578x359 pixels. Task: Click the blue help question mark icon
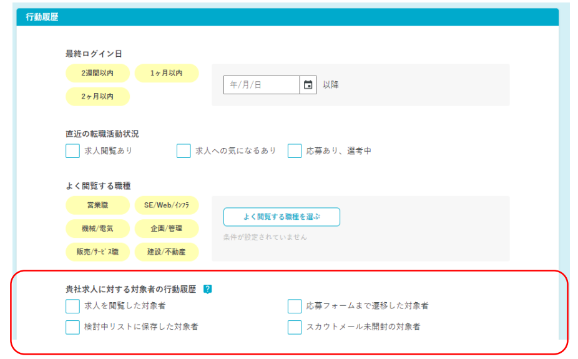[208, 289]
